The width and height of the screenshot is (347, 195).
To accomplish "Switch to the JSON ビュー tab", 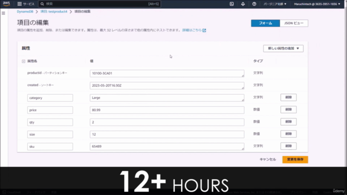I will (294, 23).
